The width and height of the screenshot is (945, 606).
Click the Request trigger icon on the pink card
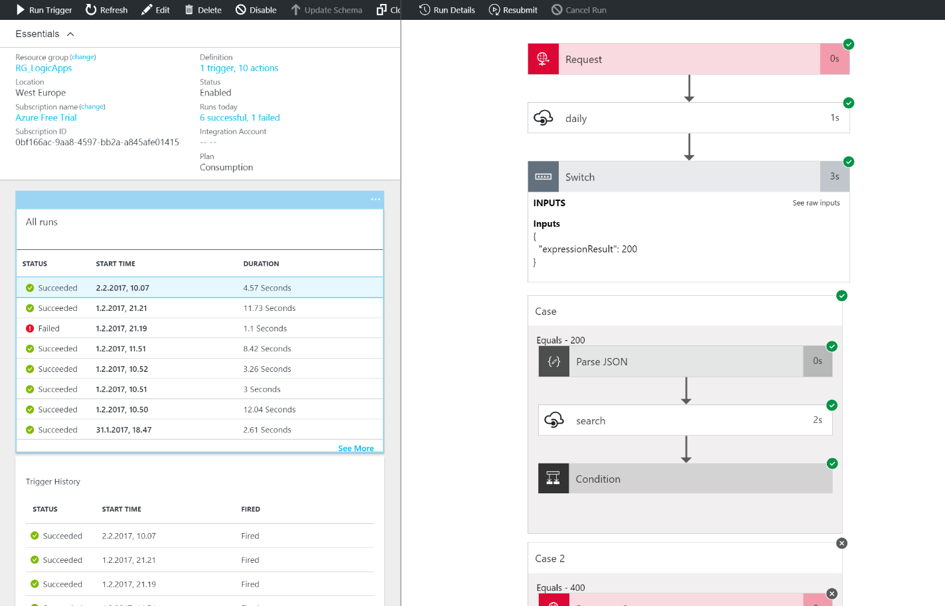(543, 59)
